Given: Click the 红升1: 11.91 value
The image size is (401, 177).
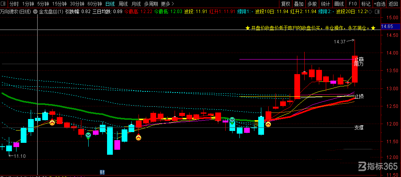Looking at the screenshot, I should [x=222, y=12].
